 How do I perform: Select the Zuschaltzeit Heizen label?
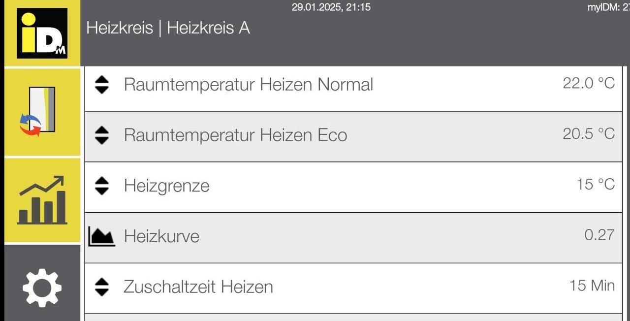[198, 287]
